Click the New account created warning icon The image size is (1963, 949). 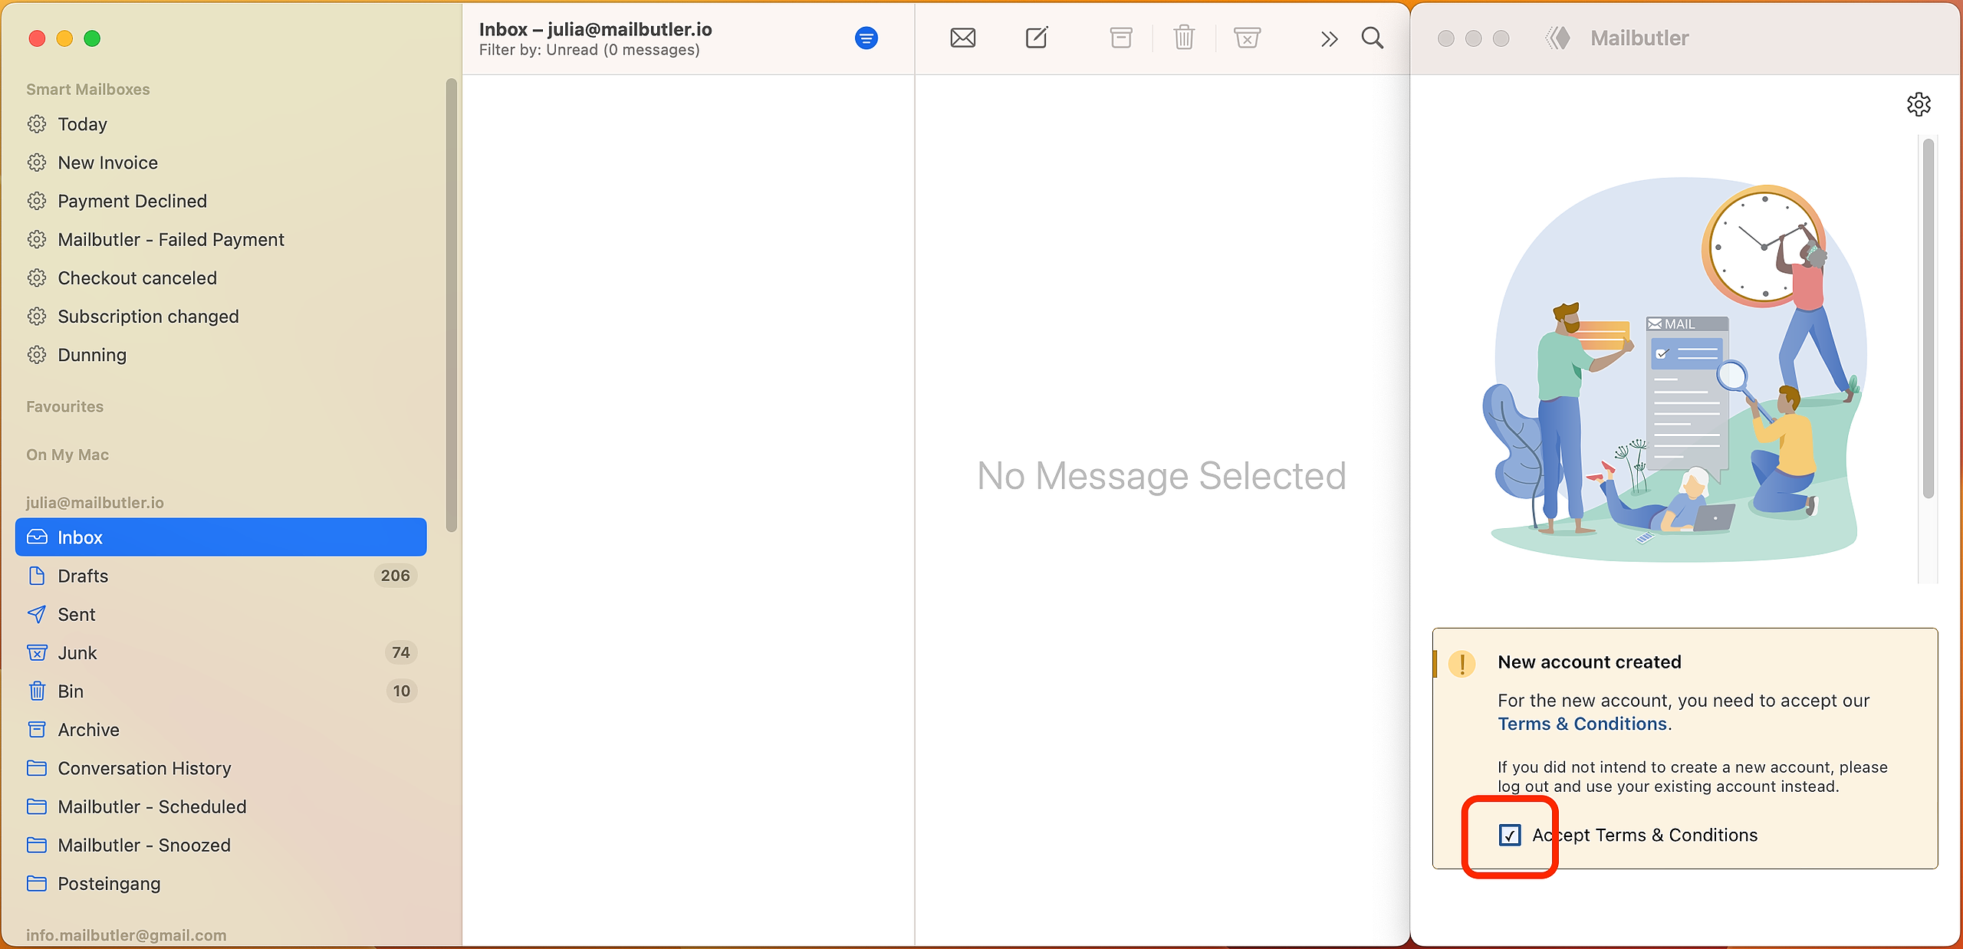coord(1462,663)
